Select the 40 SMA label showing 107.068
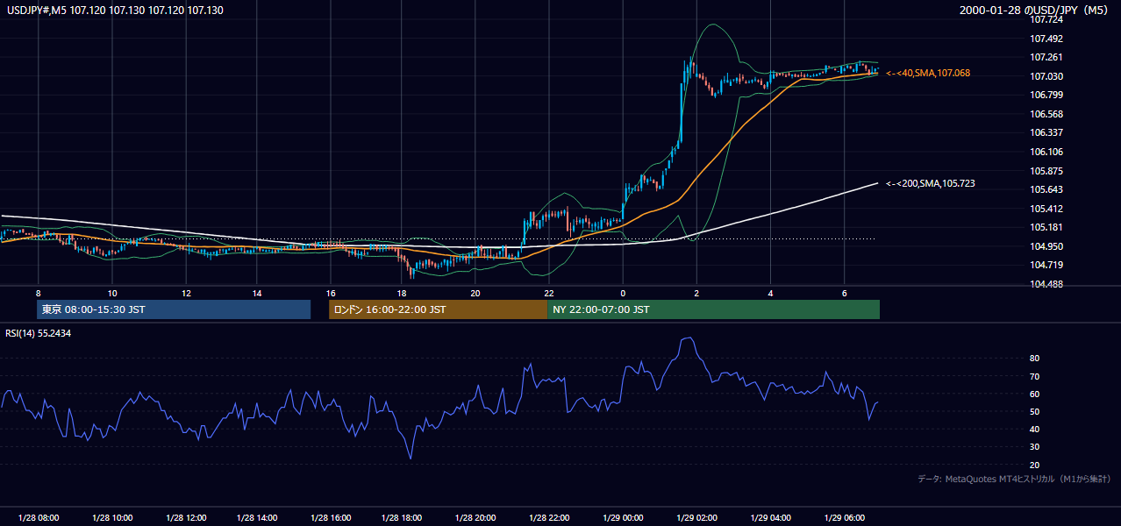The width and height of the screenshot is (1121, 526). (x=928, y=73)
